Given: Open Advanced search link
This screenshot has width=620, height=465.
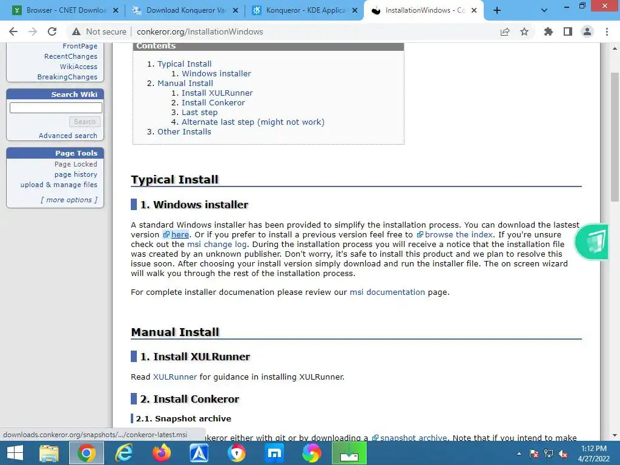Looking at the screenshot, I should click(x=68, y=136).
